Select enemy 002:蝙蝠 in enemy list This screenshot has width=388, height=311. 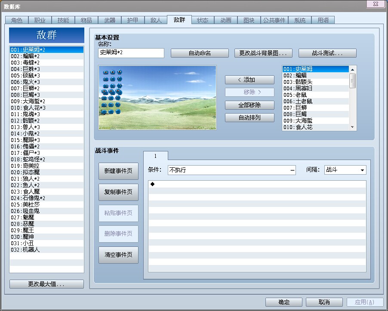coord(316,75)
